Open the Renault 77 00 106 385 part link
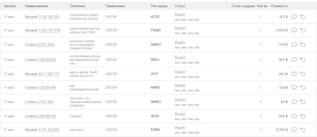 (x=42, y=17)
